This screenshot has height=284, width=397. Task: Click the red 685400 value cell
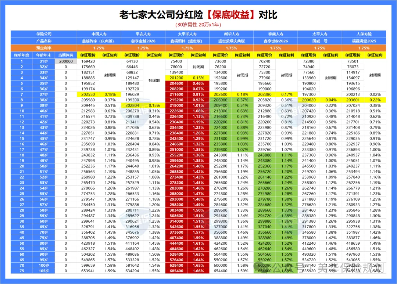176,271
